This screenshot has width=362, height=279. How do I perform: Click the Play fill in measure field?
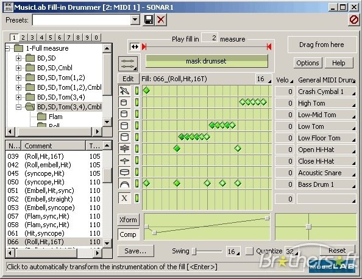pos(210,38)
